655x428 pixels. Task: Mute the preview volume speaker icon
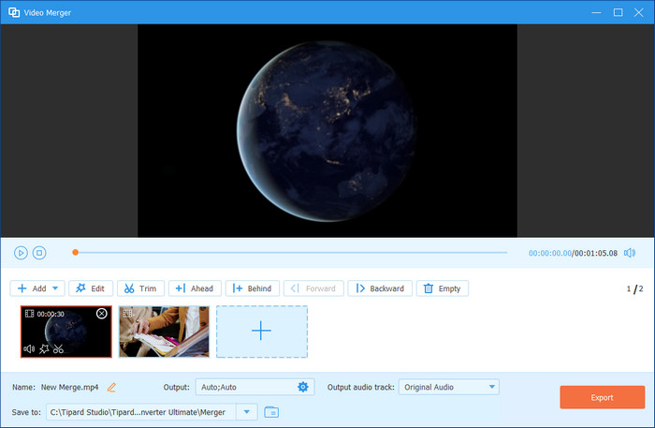[630, 253]
